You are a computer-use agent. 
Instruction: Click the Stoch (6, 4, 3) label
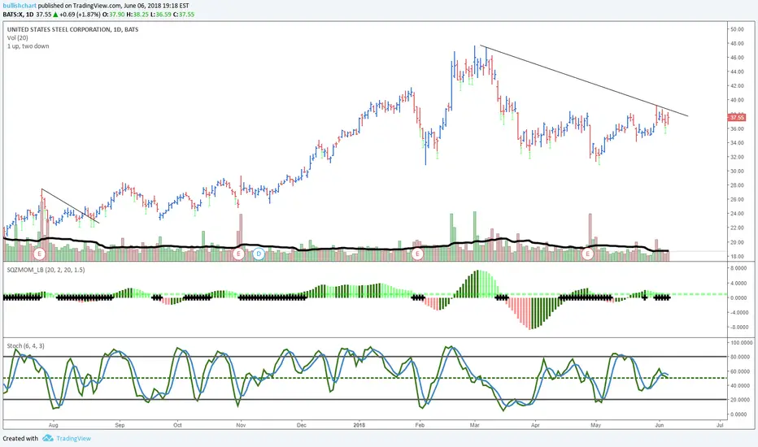(x=26, y=345)
